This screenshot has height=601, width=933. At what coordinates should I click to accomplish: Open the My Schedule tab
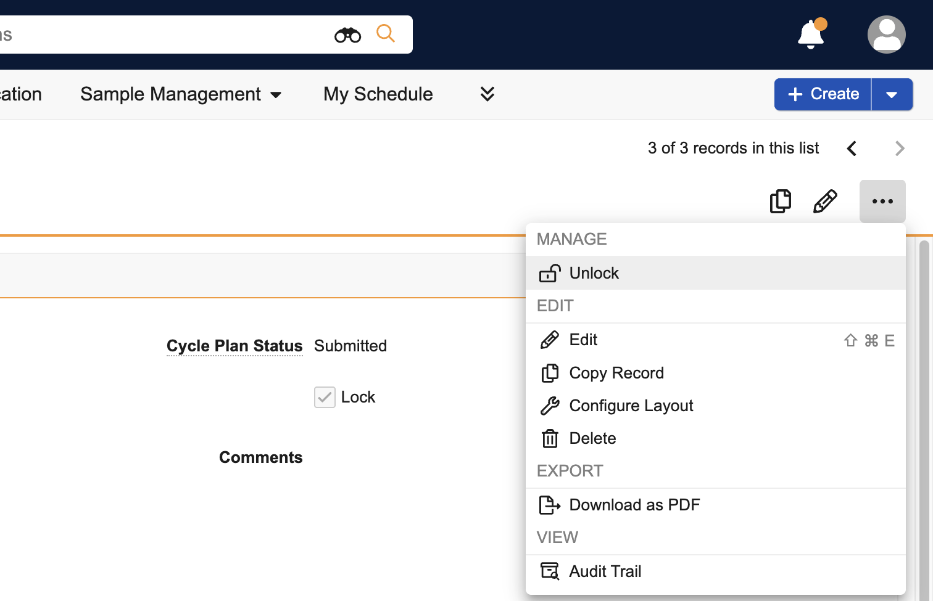point(378,94)
